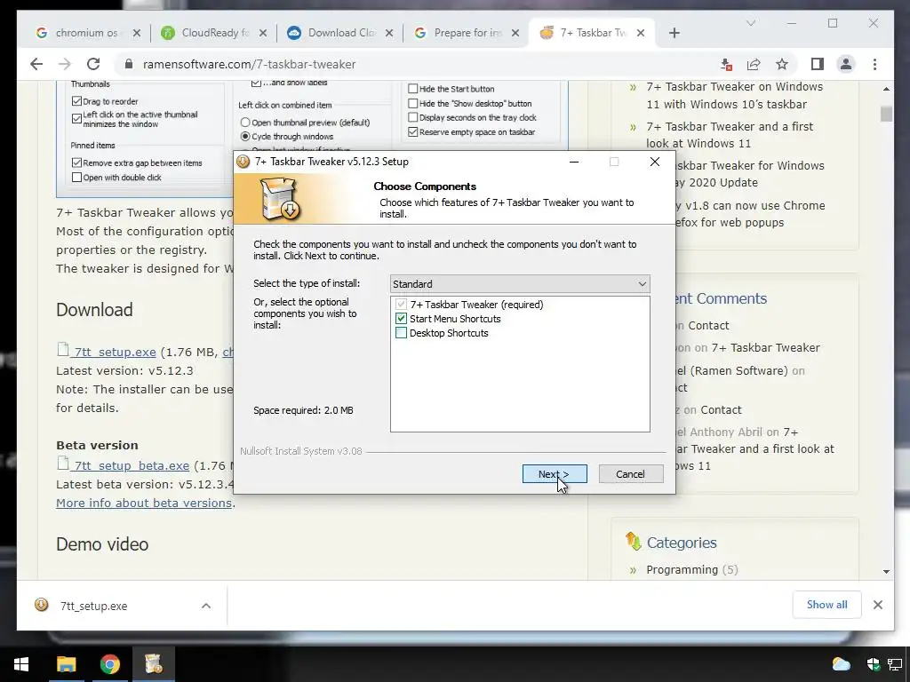The width and height of the screenshot is (910, 682).
Task: View site lock information icon
Action: pos(129,64)
